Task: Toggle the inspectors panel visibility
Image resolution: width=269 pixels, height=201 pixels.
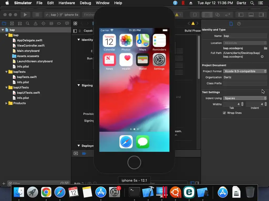Action: pyautogui.click(x=261, y=15)
